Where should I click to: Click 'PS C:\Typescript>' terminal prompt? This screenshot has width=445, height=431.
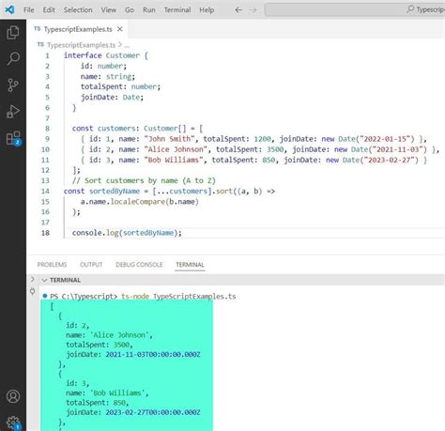click(84, 297)
